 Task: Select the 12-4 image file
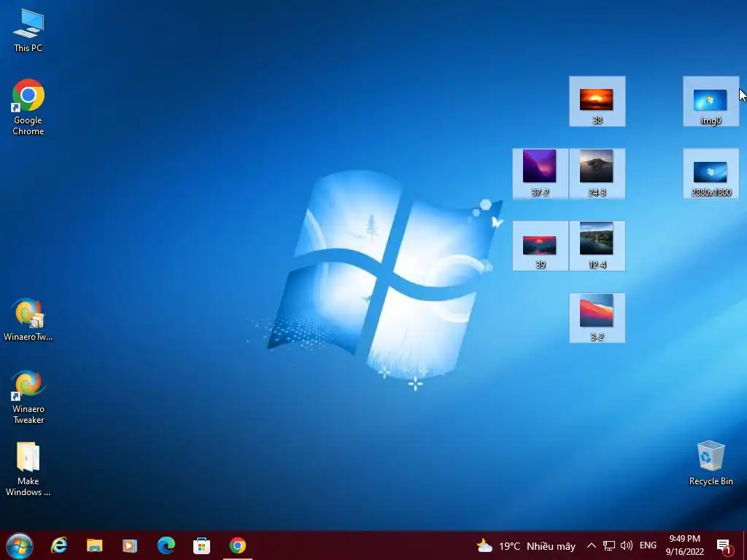(x=597, y=246)
